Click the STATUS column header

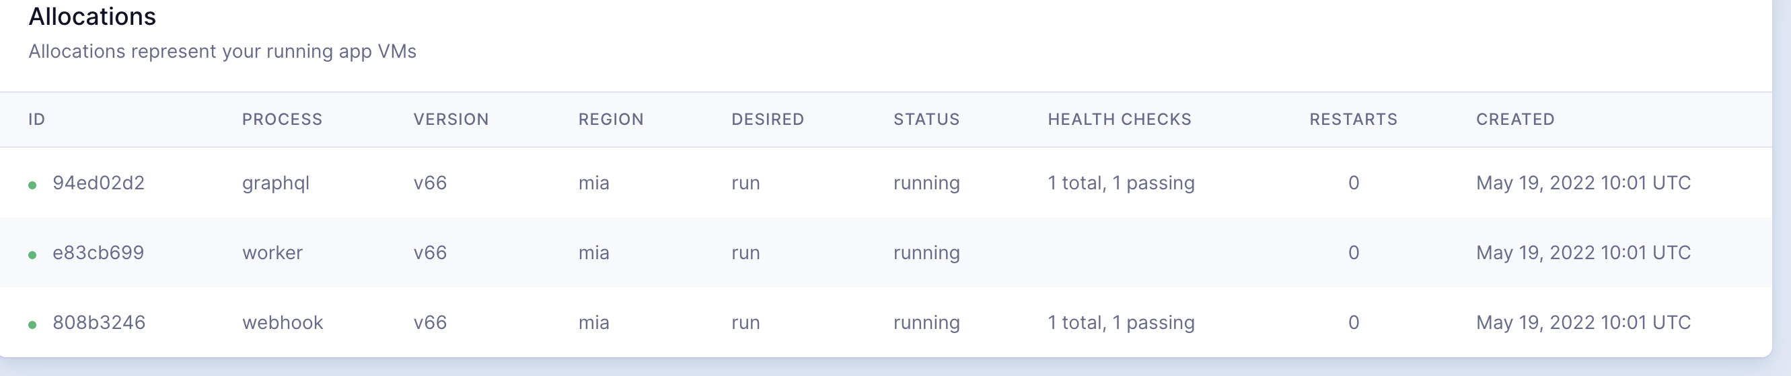[927, 120]
